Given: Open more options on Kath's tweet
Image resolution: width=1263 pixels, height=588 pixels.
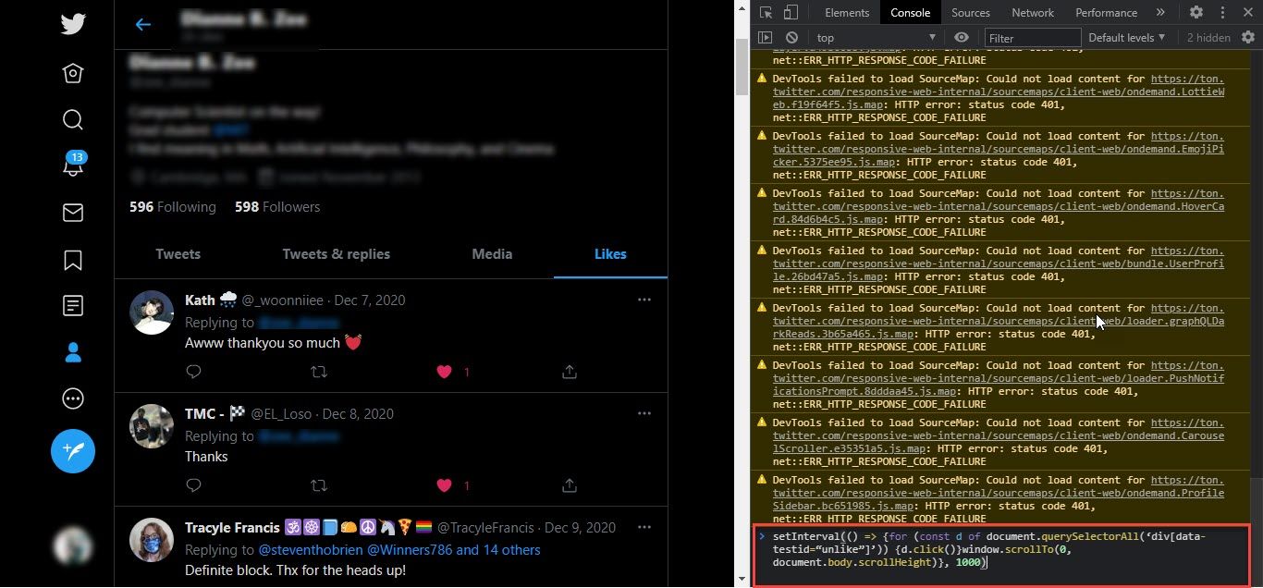Looking at the screenshot, I should 644,300.
